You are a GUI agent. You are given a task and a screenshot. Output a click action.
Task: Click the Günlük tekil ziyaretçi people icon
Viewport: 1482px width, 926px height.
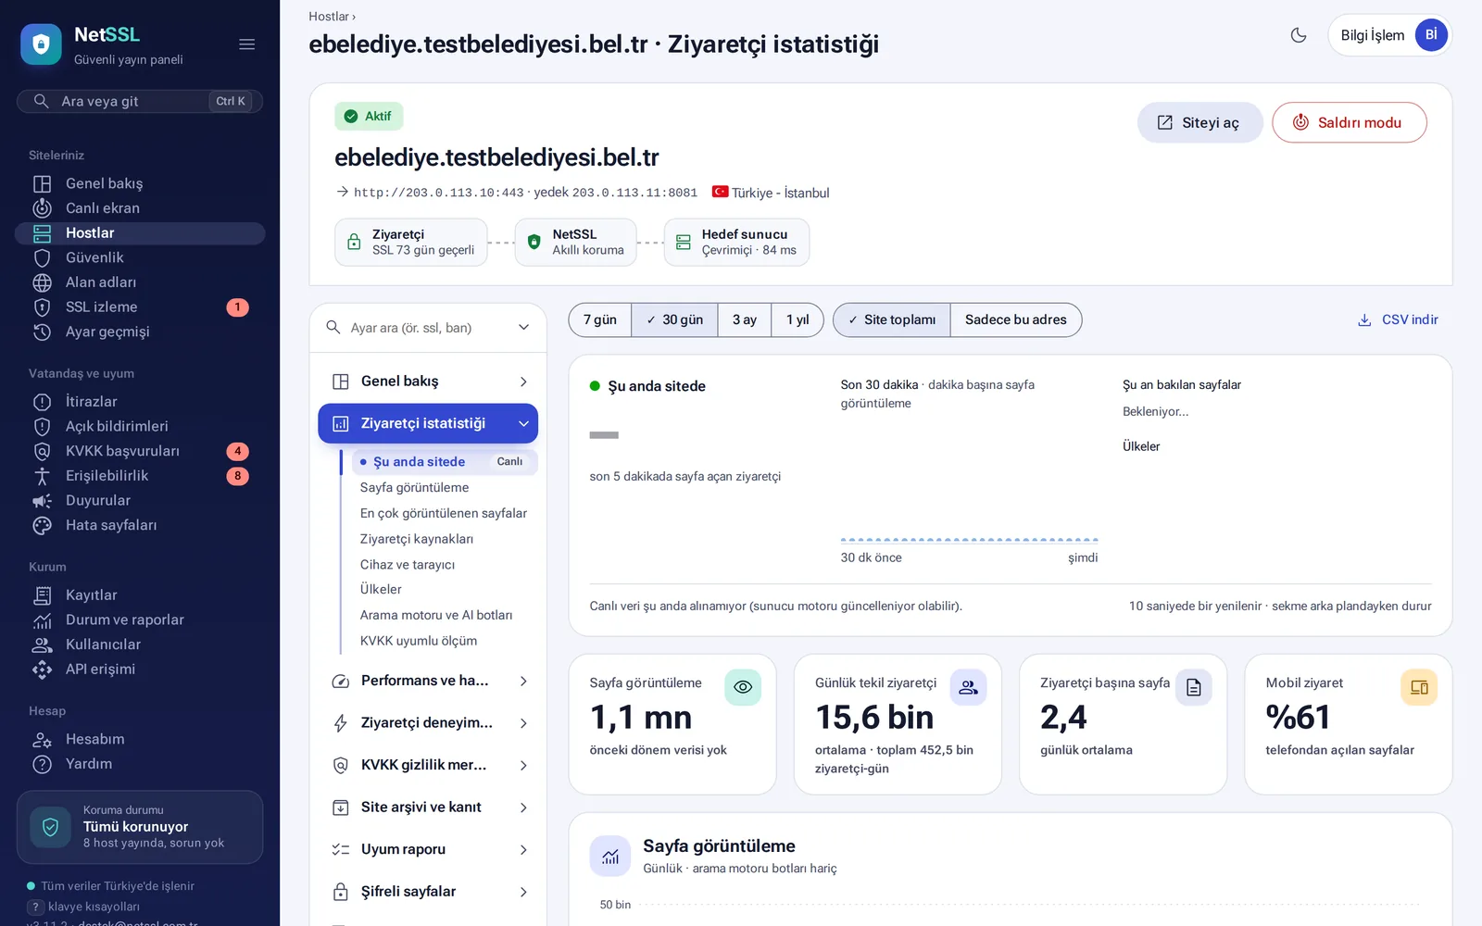(x=968, y=687)
